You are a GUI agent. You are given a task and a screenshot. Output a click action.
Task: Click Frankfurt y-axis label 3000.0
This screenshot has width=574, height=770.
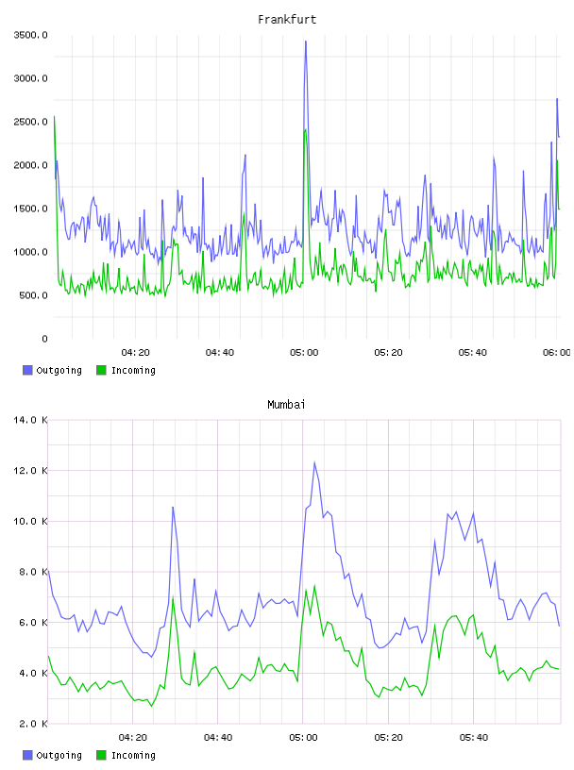click(30, 78)
